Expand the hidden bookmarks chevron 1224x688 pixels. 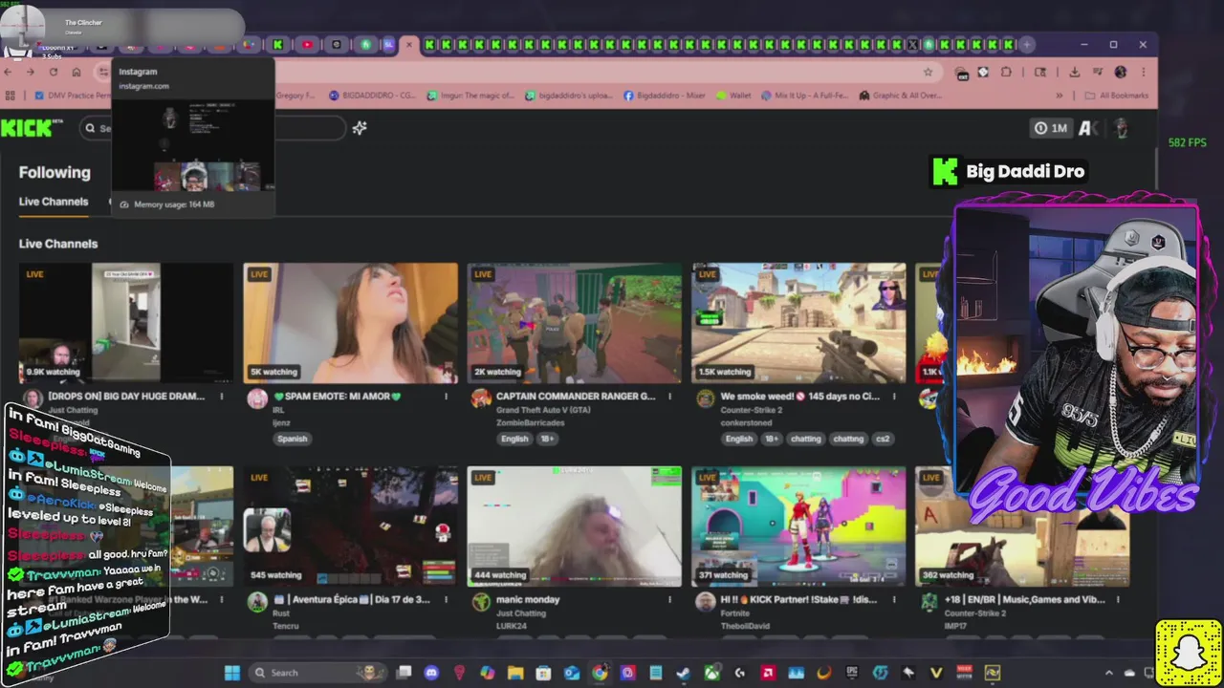click(1059, 96)
